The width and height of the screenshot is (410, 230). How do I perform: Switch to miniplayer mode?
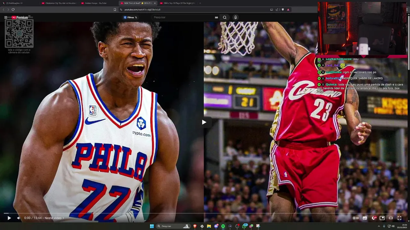pos(382,218)
